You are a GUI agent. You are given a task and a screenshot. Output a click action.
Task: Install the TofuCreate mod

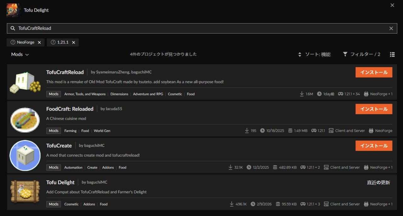tap(374, 146)
